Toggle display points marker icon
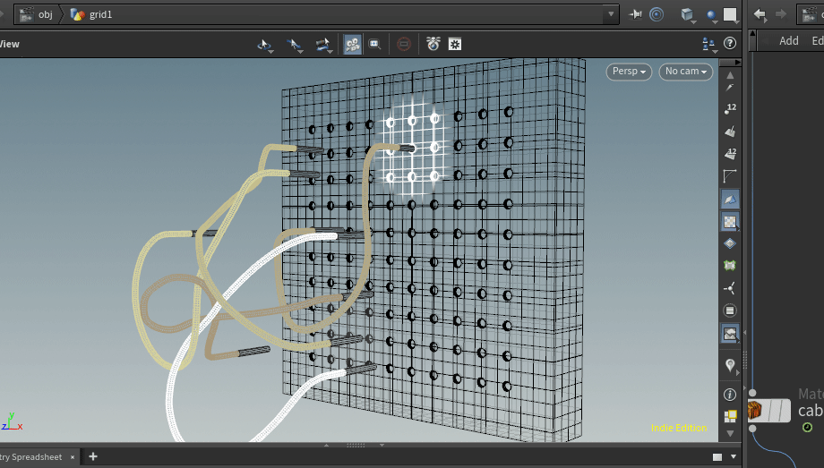 730,87
